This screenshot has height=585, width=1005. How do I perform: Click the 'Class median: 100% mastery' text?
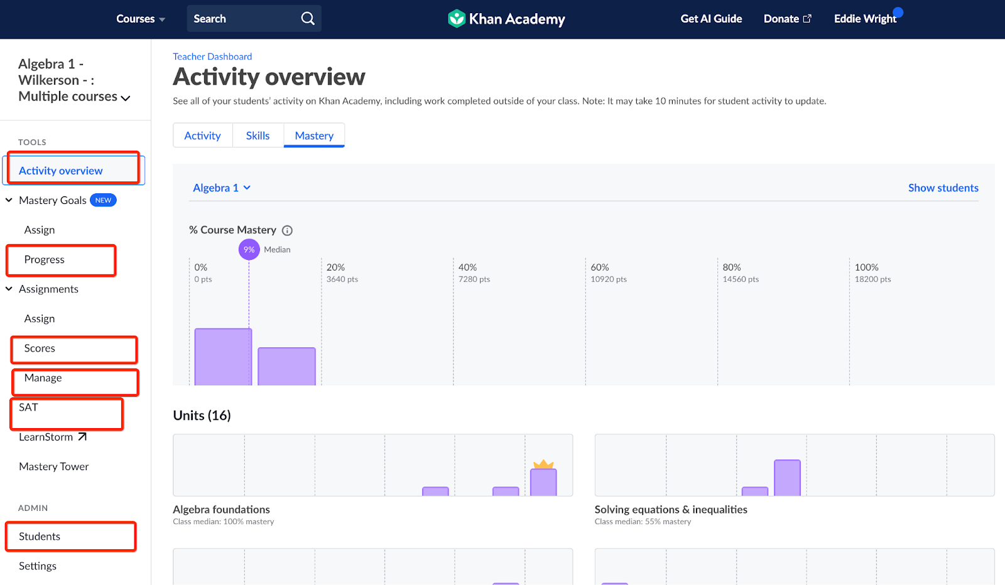click(x=224, y=522)
